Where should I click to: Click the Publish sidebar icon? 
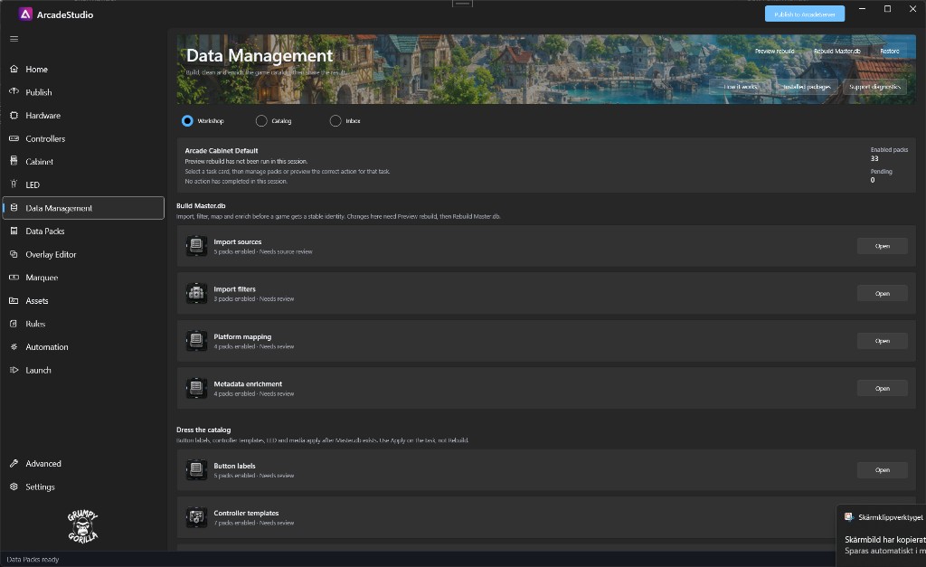[14, 92]
